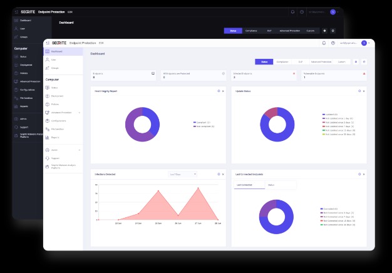Open the Last 7 Days dropdown
This screenshot has height=273, width=392.
182,173
